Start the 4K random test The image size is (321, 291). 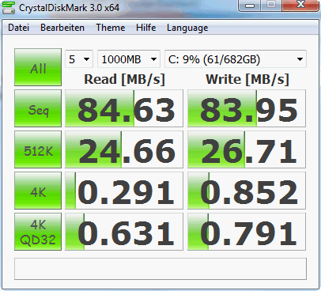click(38, 191)
